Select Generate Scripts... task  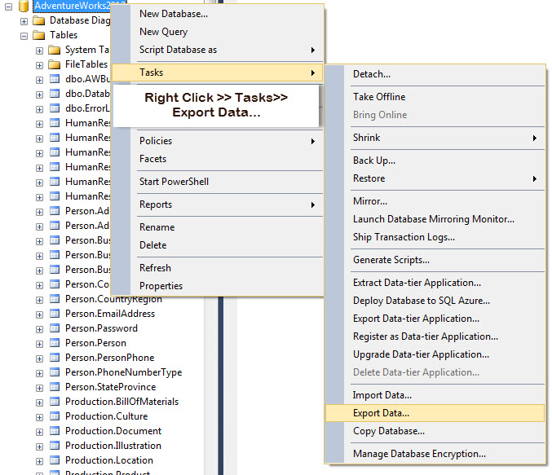pos(435,260)
